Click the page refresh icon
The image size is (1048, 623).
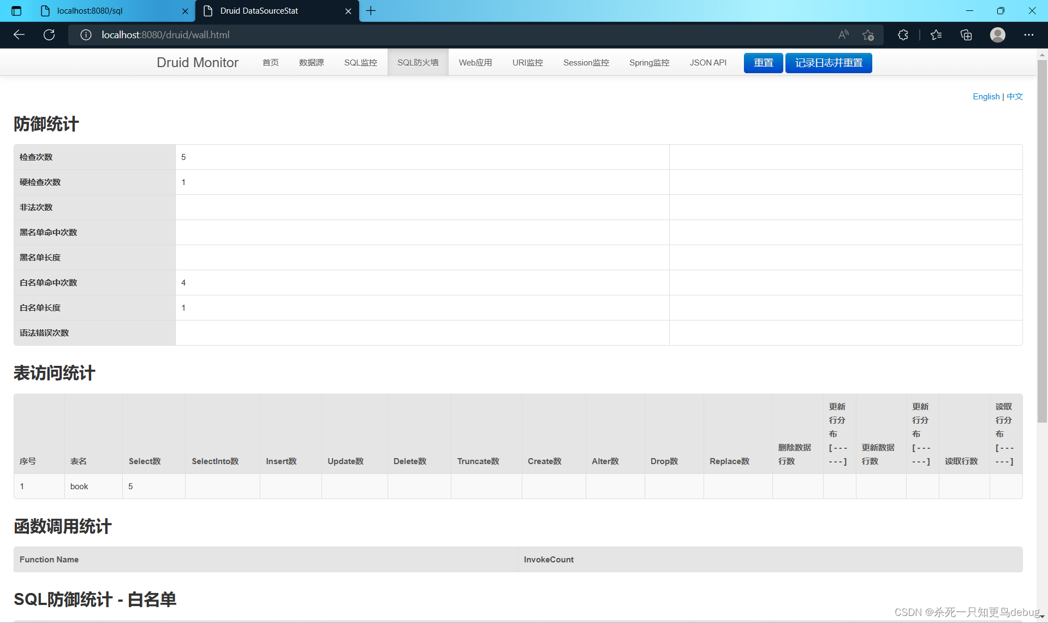[49, 35]
